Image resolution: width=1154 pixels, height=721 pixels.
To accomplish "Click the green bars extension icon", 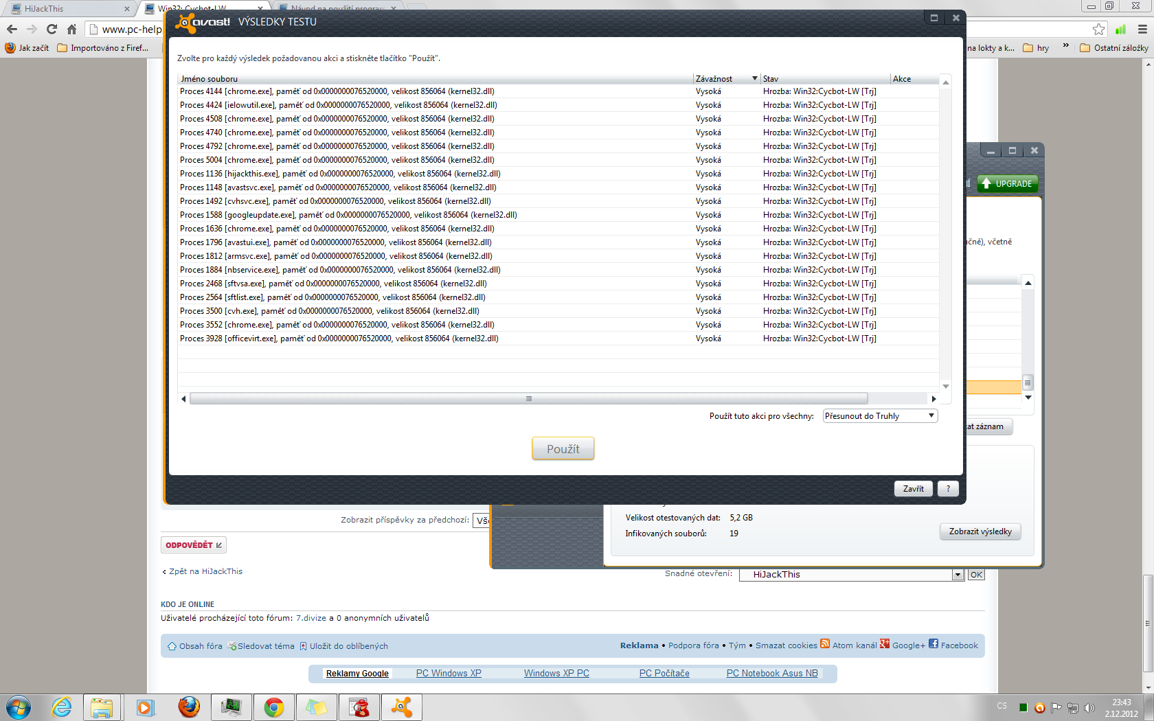I will coord(1120,29).
